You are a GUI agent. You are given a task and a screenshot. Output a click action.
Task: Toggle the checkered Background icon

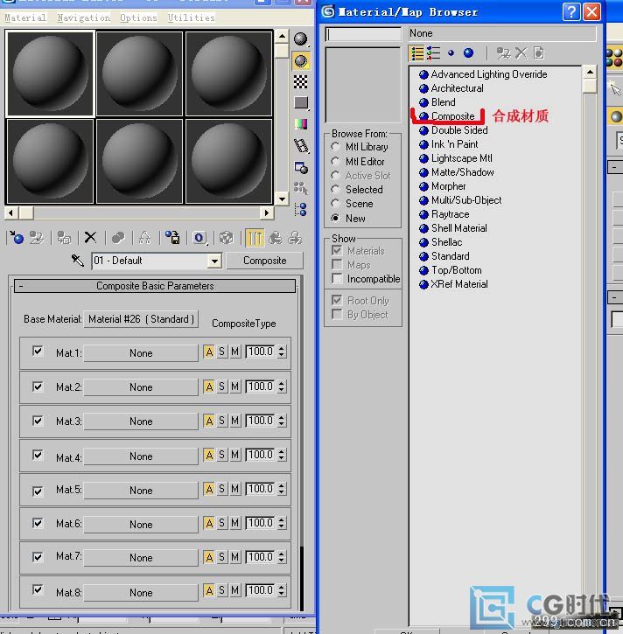[301, 82]
